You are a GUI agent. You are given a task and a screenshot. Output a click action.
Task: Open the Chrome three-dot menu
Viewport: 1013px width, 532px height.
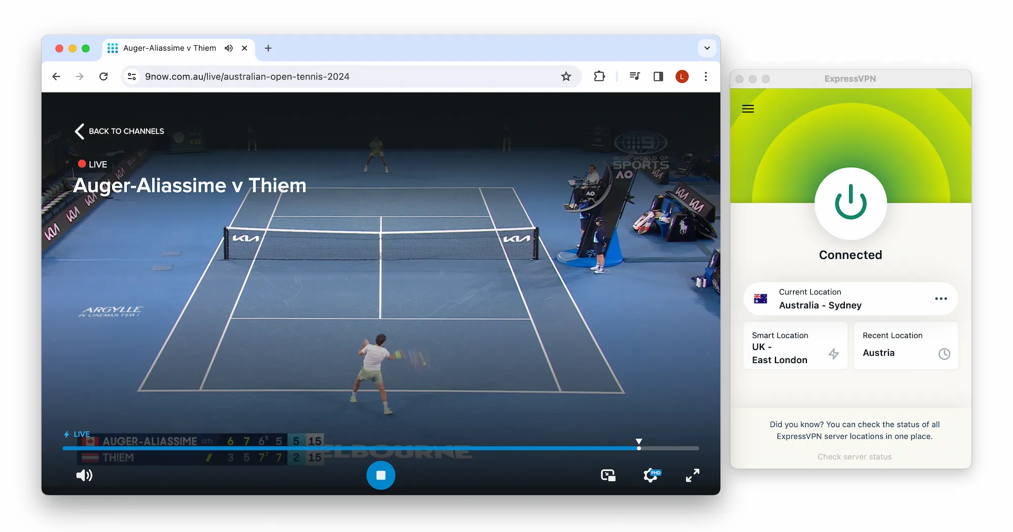click(706, 77)
